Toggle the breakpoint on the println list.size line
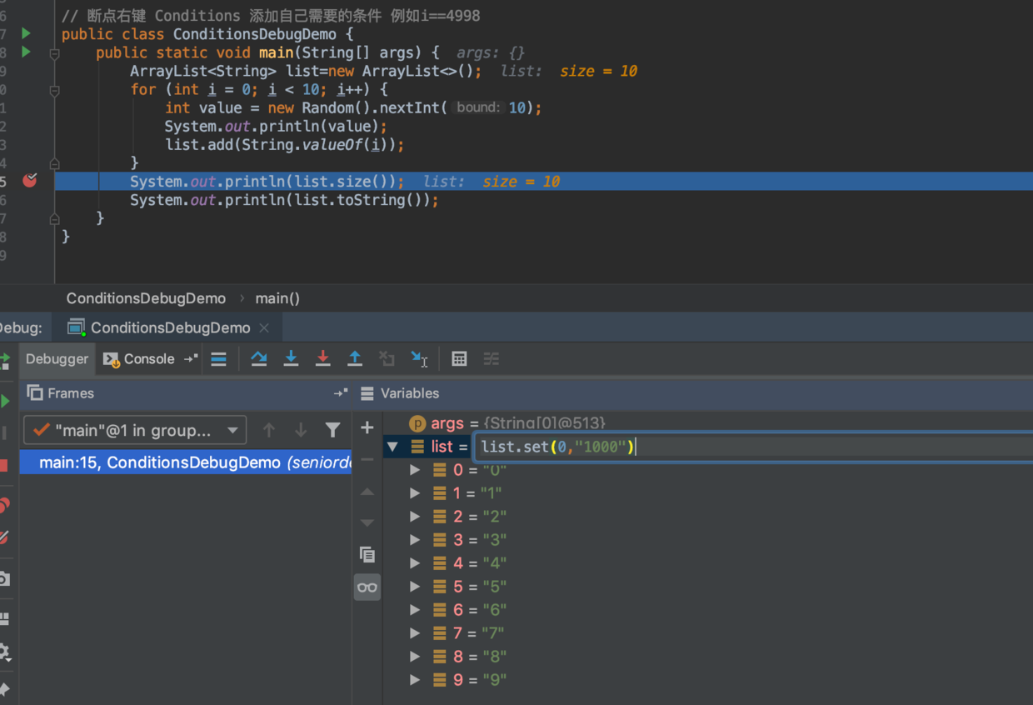This screenshot has width=1033, height=705. coord(30,180)
